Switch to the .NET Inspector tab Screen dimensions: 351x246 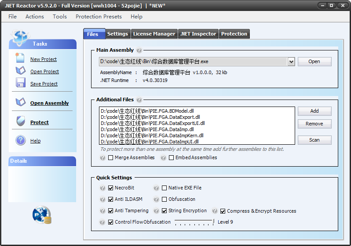pyautogui.click(x=198, y=34)
